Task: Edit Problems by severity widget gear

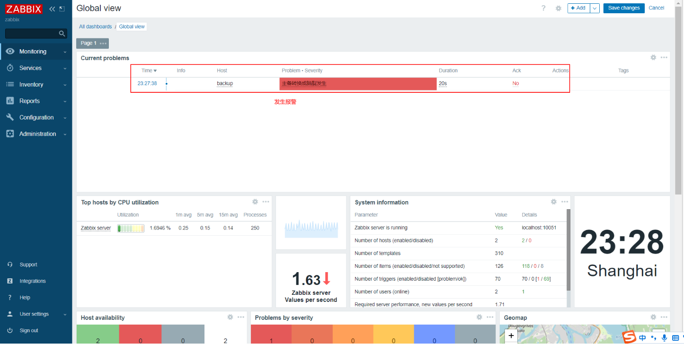Action: point(479,317)
